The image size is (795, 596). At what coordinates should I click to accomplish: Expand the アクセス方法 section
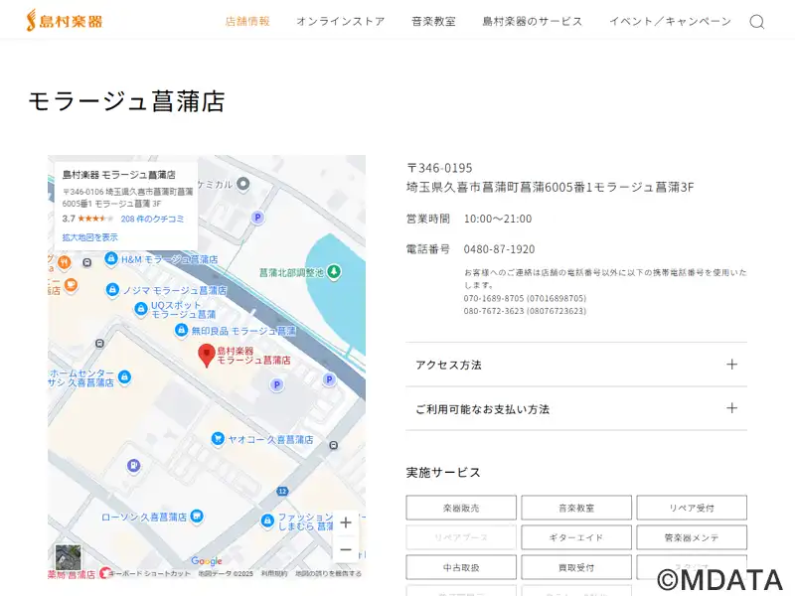pos(576,365)
